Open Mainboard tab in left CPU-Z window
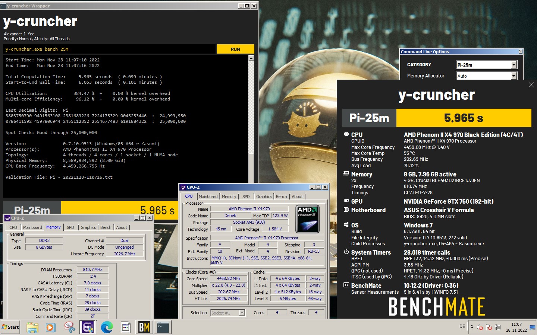 pos(32,227)
